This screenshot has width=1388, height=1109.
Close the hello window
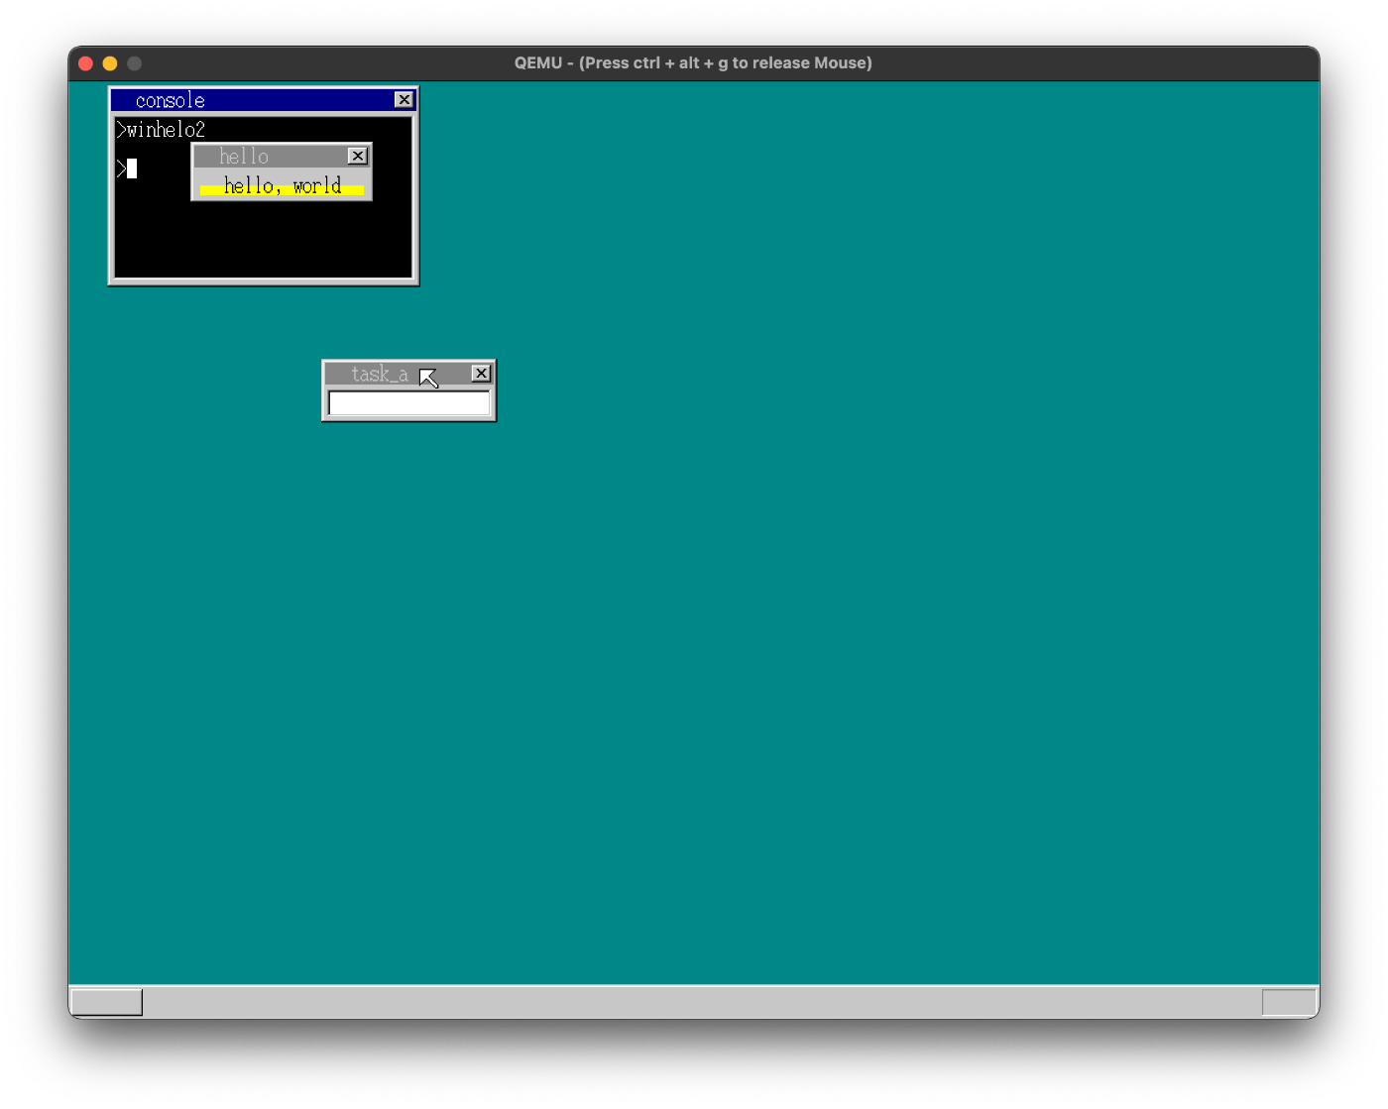[358, 157]
